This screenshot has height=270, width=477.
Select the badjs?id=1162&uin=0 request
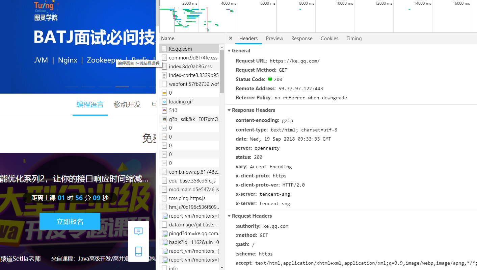coord(189,242)
